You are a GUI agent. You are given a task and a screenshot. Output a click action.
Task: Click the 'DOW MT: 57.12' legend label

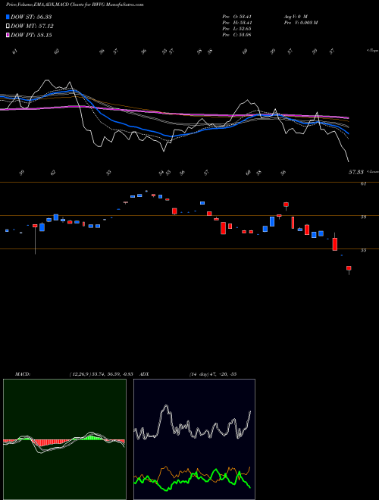pyautogui.click(x=33, y=27)
